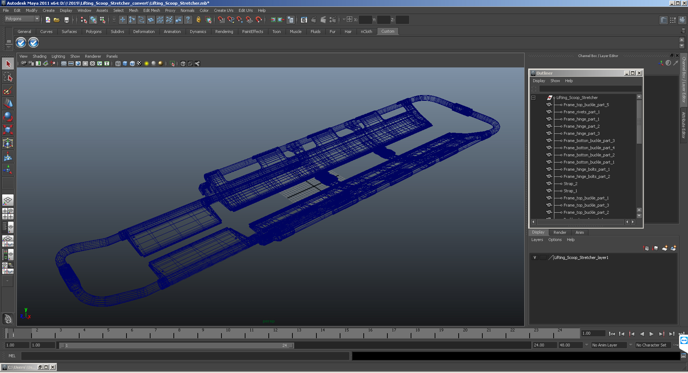
Task: Activate the Select tool arrow in toolbox
Action: [8, 64]
